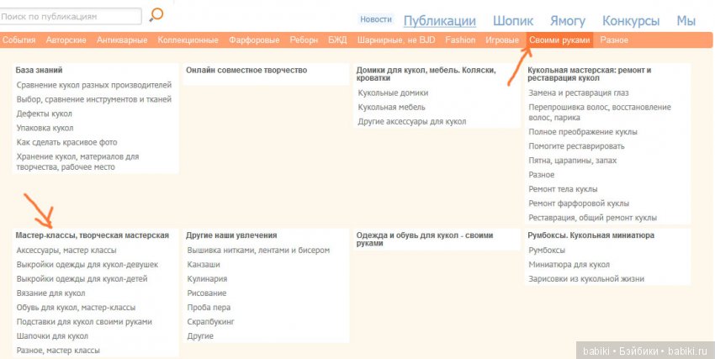The width and height of the screenshot is (715, 359).
Task: Open the Реборн category tab
Action: tap(304, 40)
